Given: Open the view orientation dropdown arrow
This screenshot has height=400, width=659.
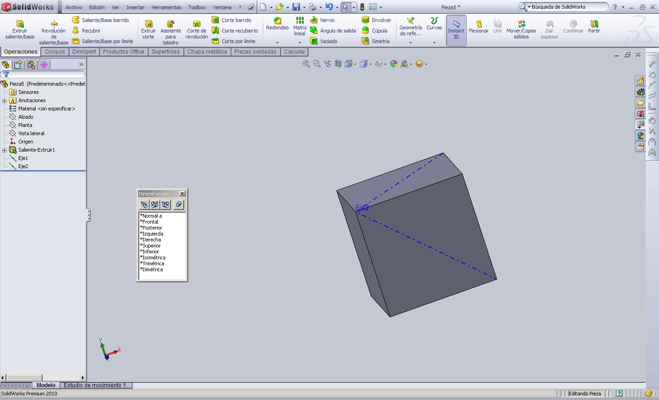Looking at the screenshot, I should [355, 64].
